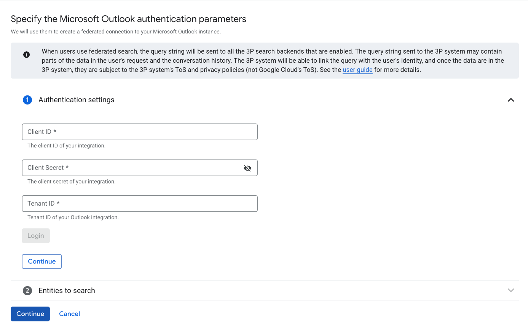Image resolution: width=528 pixels, height=331 pixels.
Task: Select the Client ID input field
Action: 140,131
